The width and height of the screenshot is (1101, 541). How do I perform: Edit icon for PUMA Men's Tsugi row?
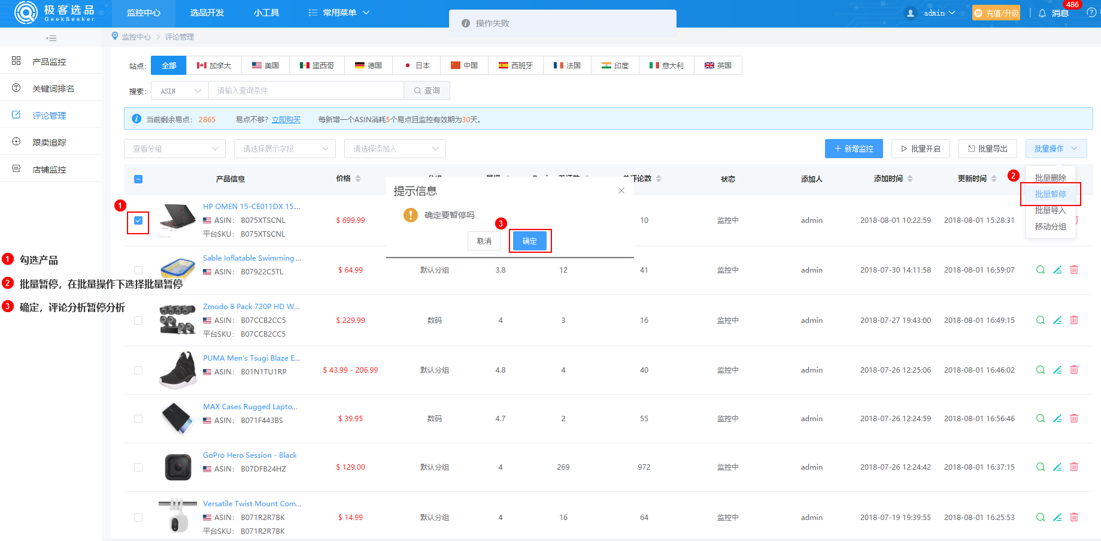(x=1057, y=370)
